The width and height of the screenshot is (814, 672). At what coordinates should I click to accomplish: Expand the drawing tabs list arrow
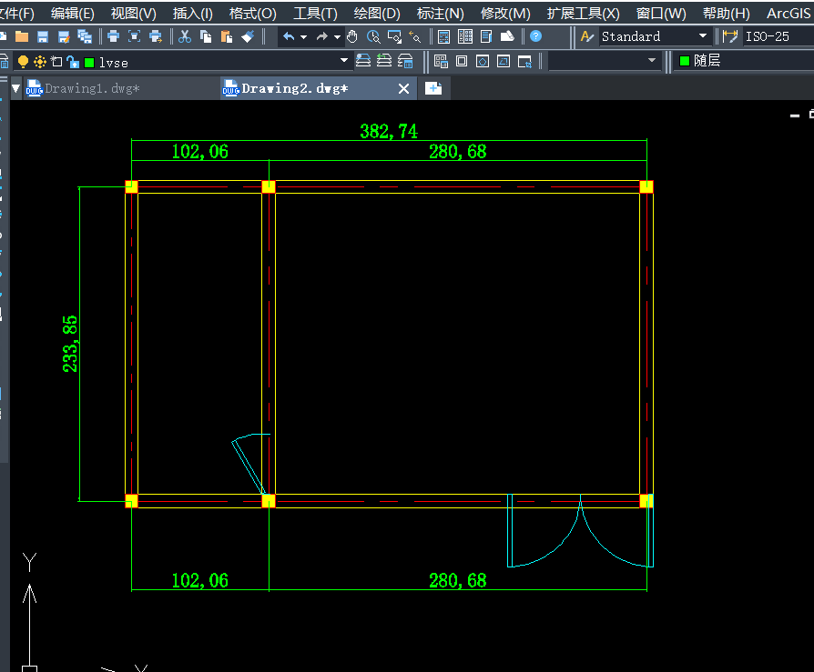16,89
